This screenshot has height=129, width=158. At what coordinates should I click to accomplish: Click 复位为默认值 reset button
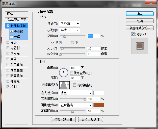(90, 120)
